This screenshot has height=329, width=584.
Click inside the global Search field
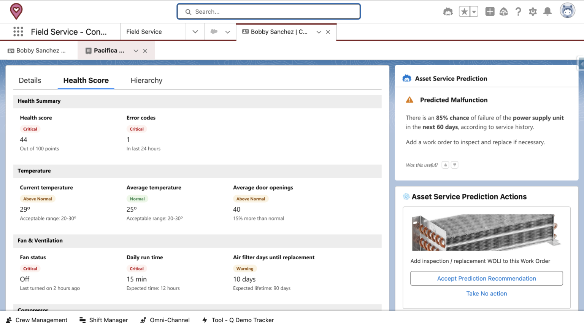pyautogui.click(x=268, y=11)
